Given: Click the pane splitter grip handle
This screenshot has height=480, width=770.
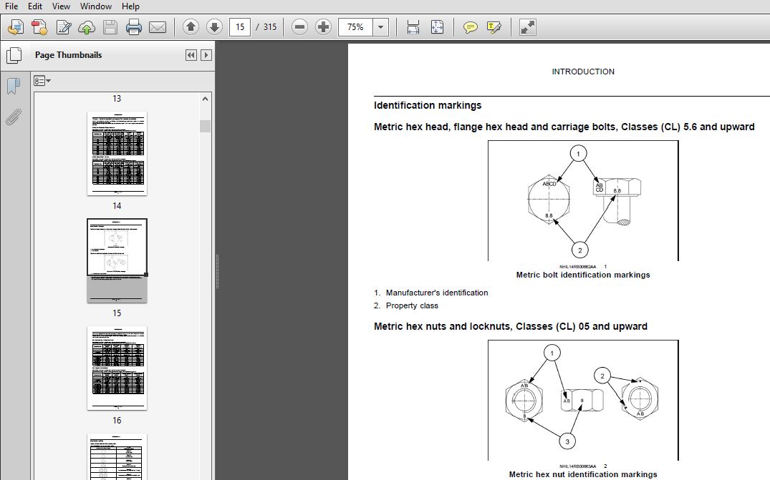Looking at the screenshot, I should (x=217, y=271).
